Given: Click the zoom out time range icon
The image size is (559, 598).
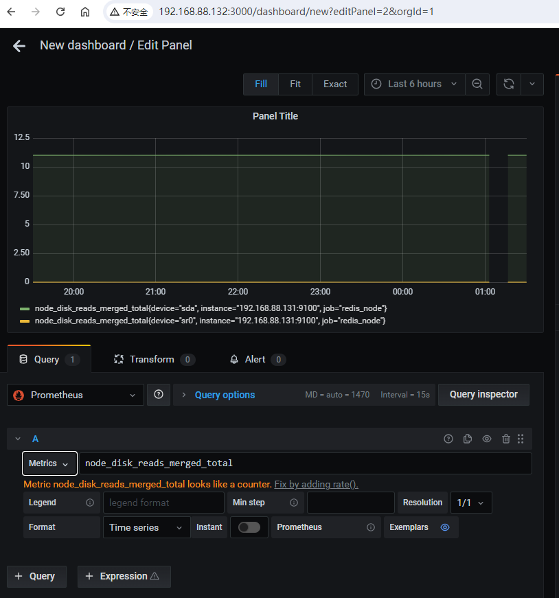Looking at the screenshot, I should click(x=477, y=84).
